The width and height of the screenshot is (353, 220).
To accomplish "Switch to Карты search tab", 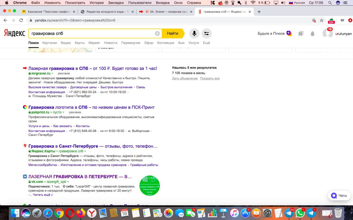I will [x=80, y=43].
